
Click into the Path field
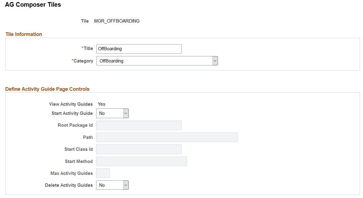click(167, 137)
